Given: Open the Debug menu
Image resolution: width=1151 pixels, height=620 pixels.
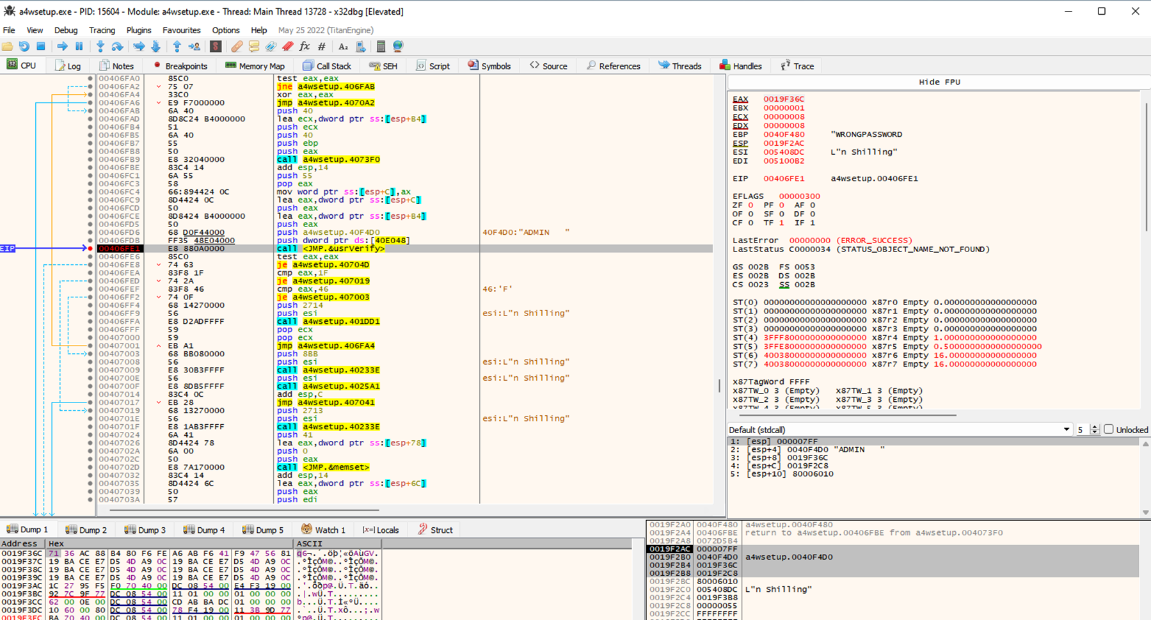Looking at the screenshot, I should point(65,30).
